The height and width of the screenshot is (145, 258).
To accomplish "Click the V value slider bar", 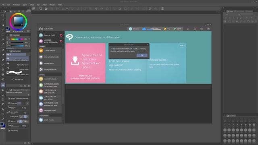I will coord(17,46).
